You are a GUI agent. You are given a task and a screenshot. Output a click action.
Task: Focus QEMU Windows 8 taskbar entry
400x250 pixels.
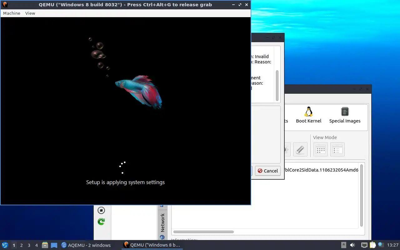point(152,245)
